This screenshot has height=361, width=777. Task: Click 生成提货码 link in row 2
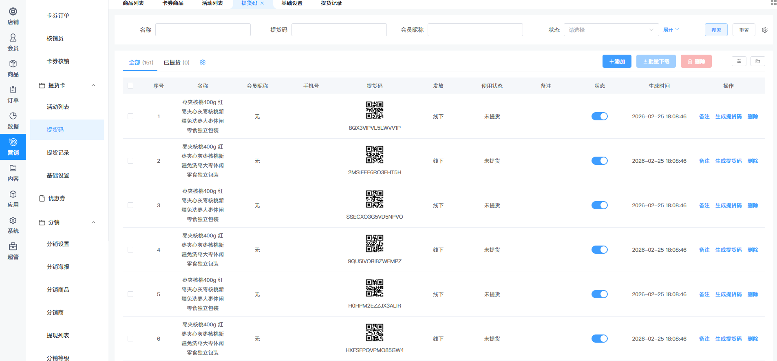[728, 161]
